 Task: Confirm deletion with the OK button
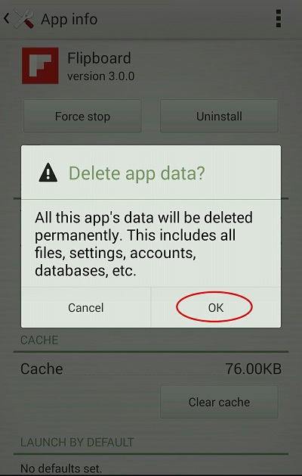tap(216, 307)
